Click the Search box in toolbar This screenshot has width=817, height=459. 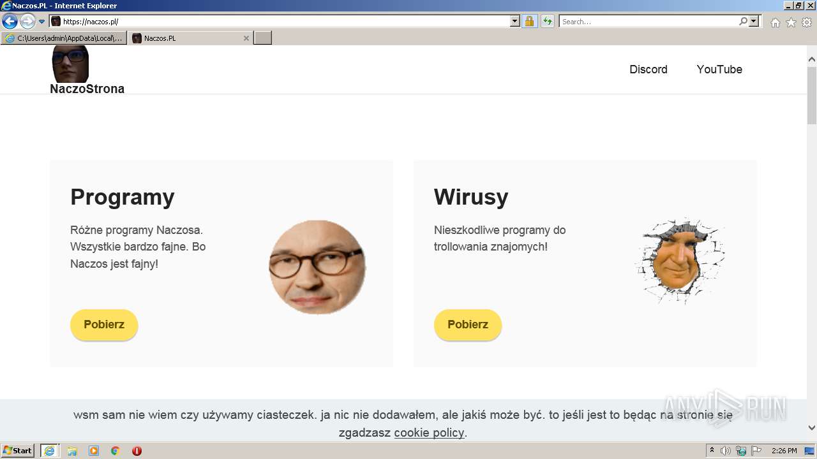pos(648,22)
